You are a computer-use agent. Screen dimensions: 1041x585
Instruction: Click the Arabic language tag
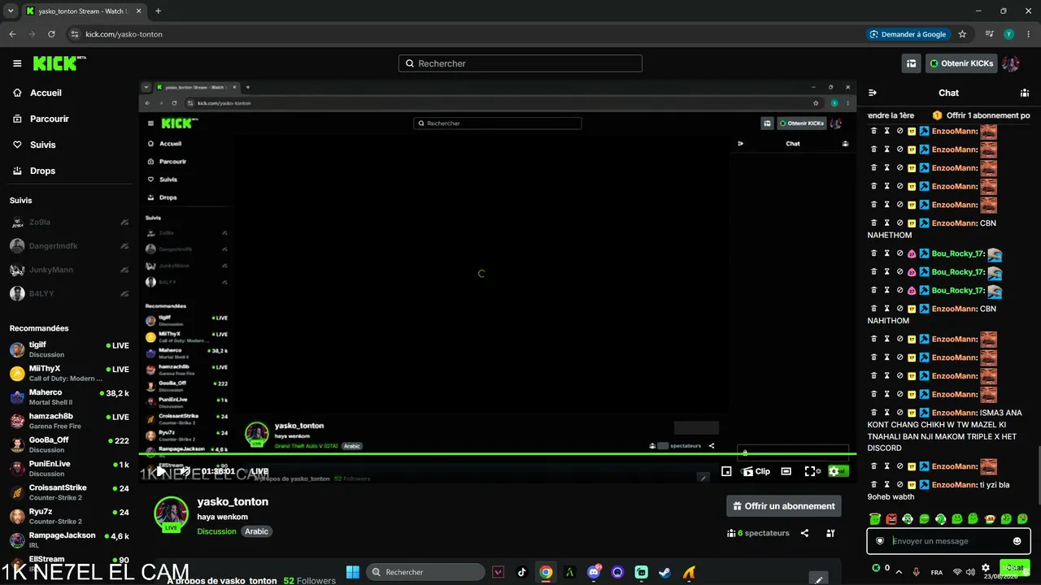[257, 531]
